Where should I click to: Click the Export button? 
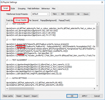[27, 96]
